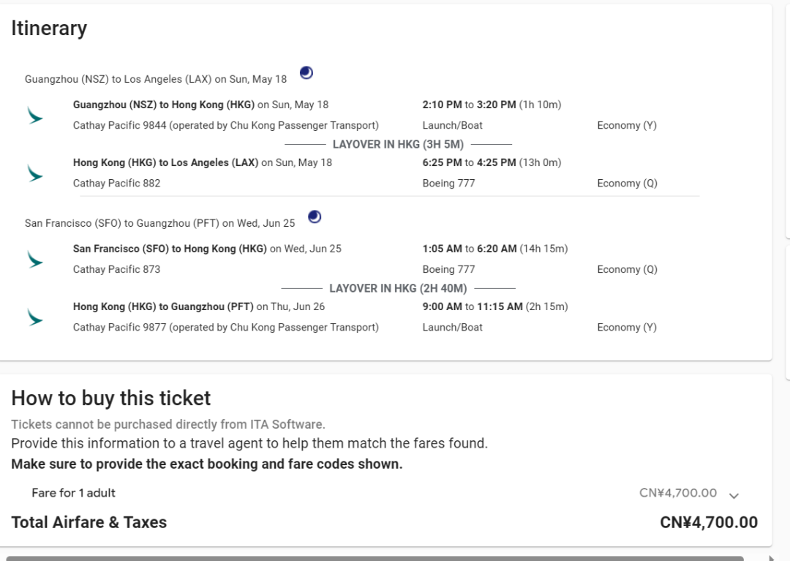The image size is (790, 561).
Task: Click the Total Airfare & Taxes amount
Action: point(708,522)
